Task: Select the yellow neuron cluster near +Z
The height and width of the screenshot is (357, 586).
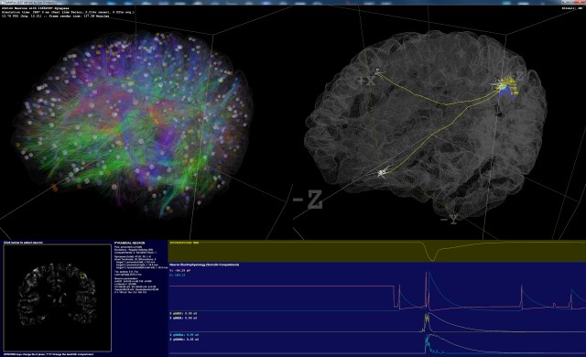Action: click(506, 87)
